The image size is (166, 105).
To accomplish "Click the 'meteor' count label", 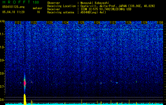I will click(x=37, y=8).
